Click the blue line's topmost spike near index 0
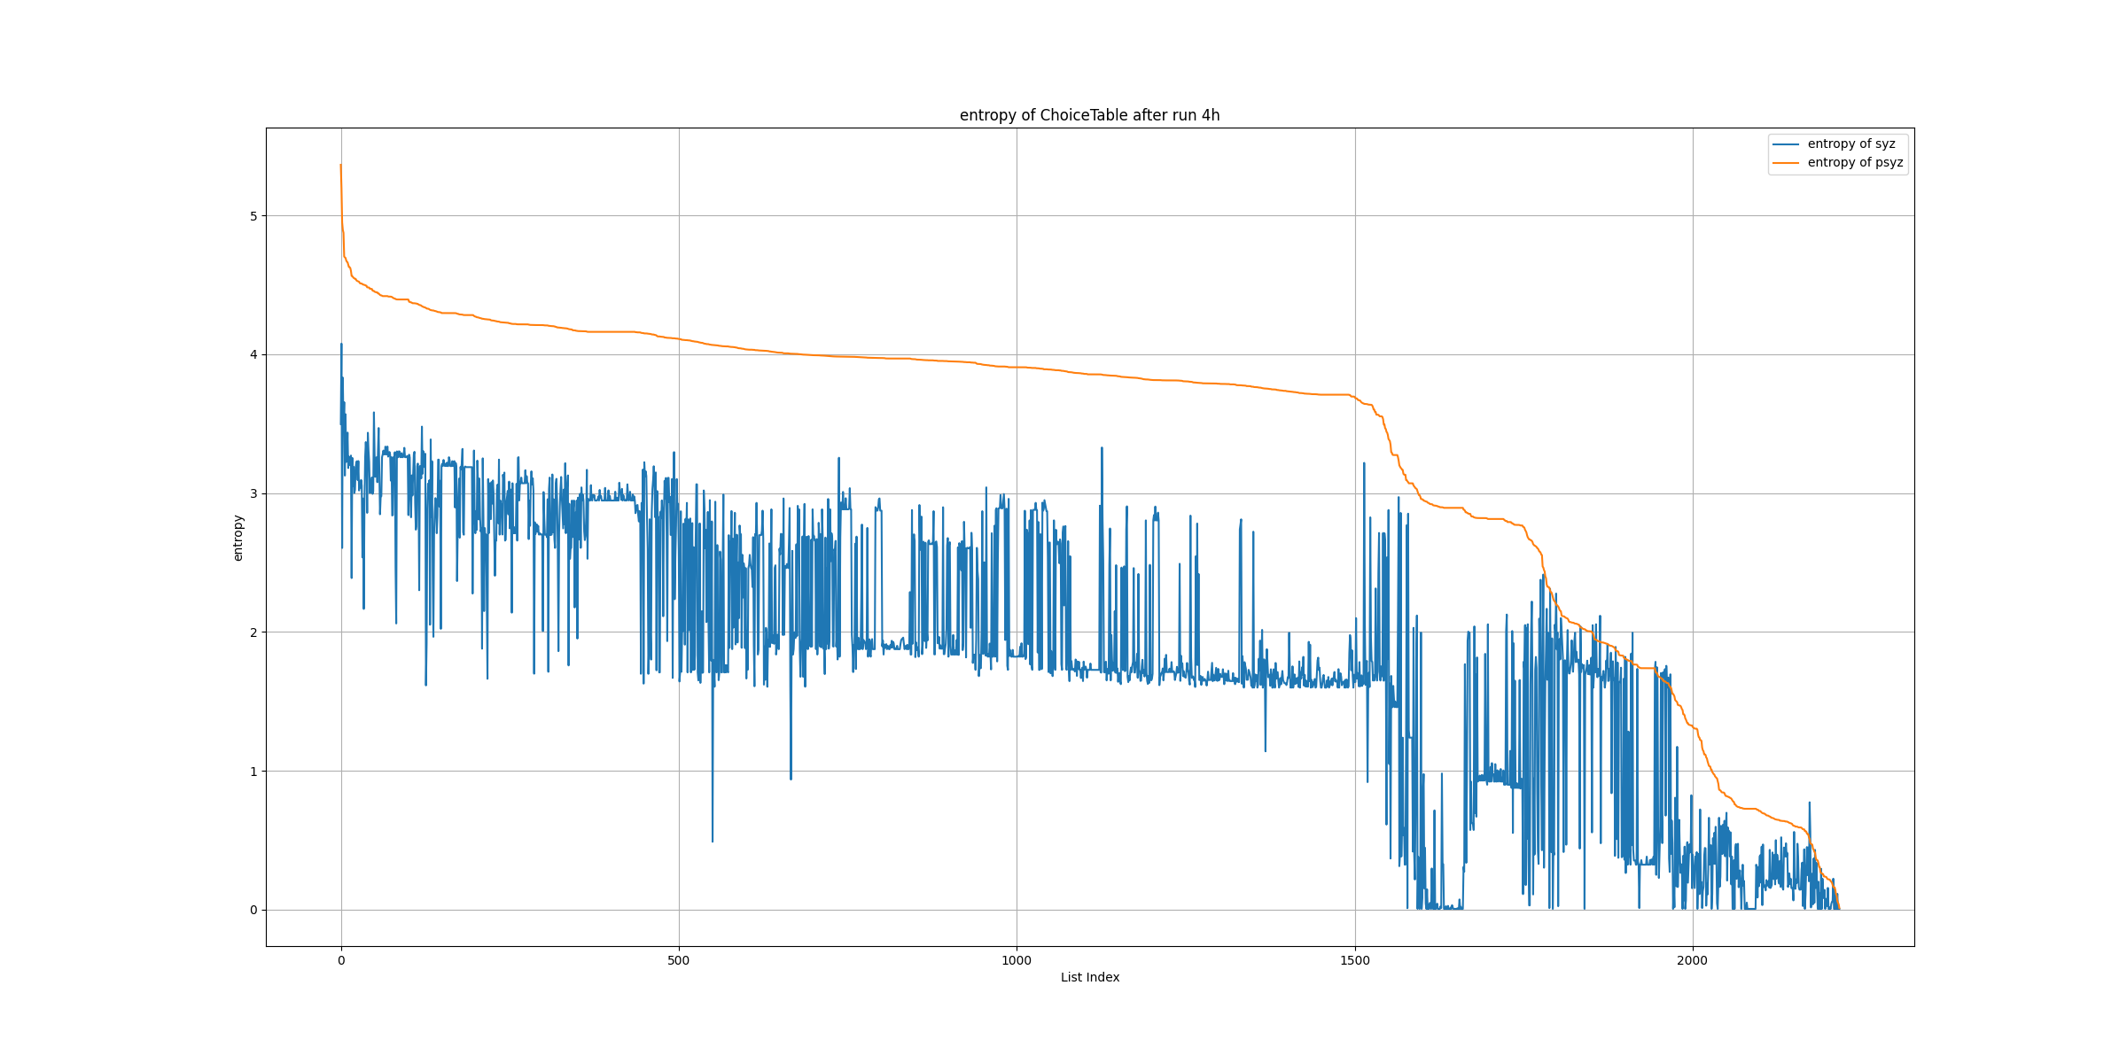2127x1063 pixels. click(341, 345)
